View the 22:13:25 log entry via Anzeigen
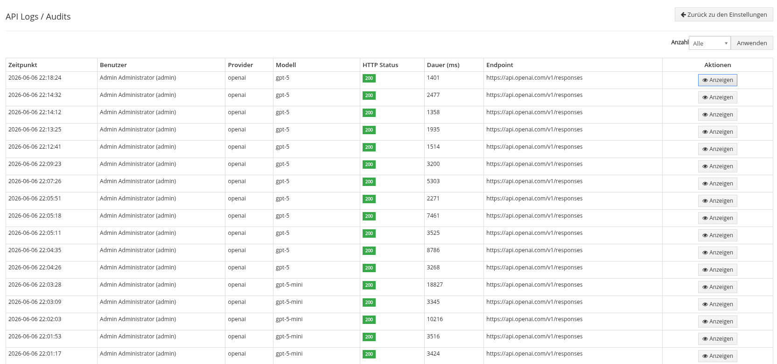 pos(717,132)
